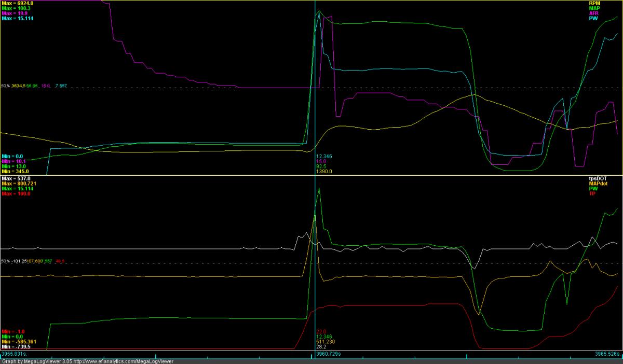Screen dimensions: 623x364
Task: Click the green "Max = 100.3" MAP label
Action: click(16, 8)
